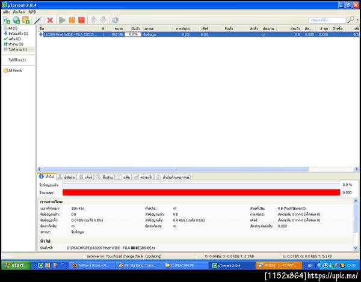
Task: Switch to the Peers tab
Action: click(x=85, y=177)
